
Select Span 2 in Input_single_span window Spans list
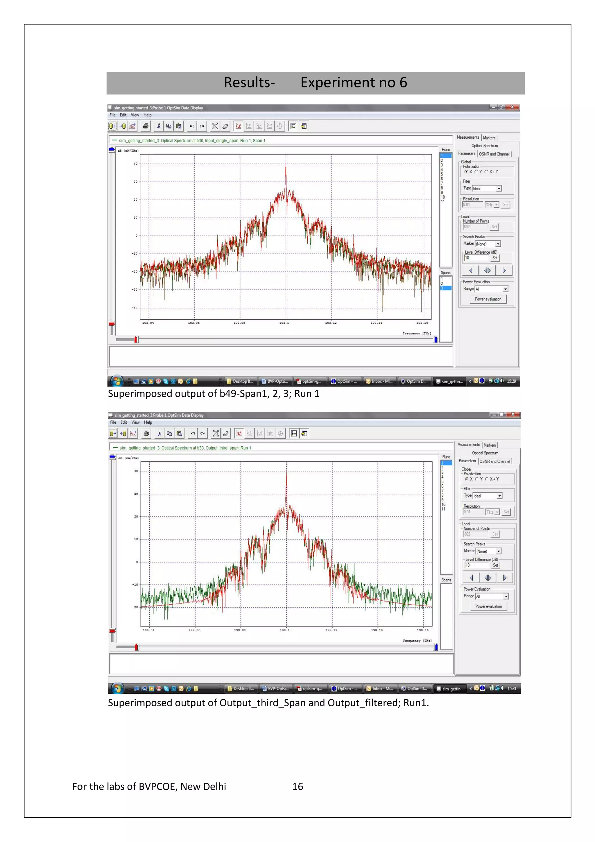click(445, 284)
